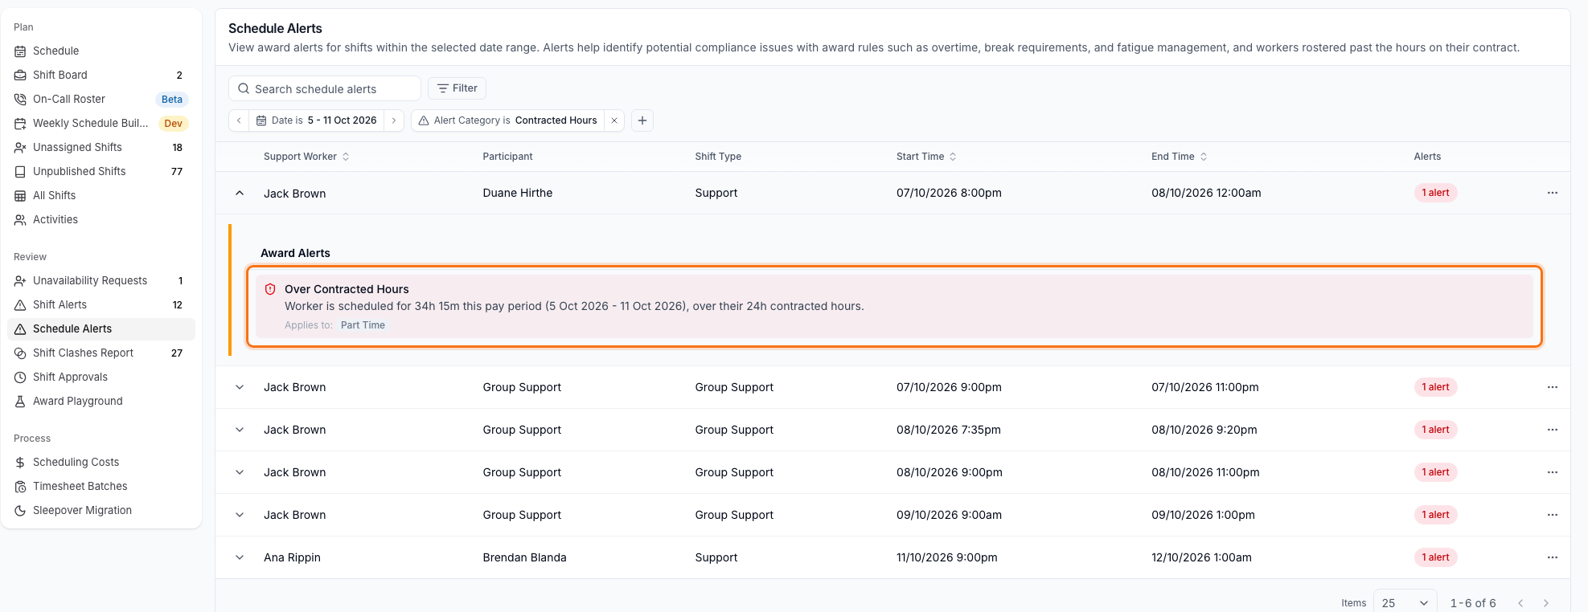Open the Items per page 25 dropdown
The image size is (1588, 612).
click(x=1405, y=602)
